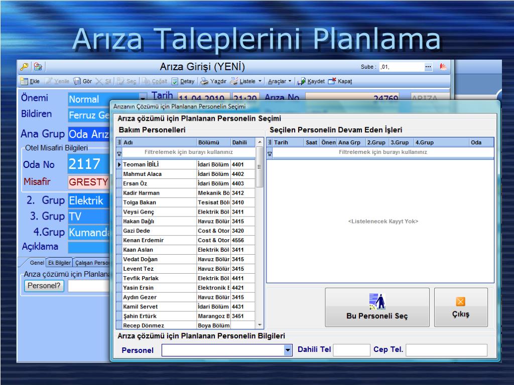The height and width of the screenshot is (385, 514).
Task: Select personnel row Kenan Erdemir
Action: 186,240
